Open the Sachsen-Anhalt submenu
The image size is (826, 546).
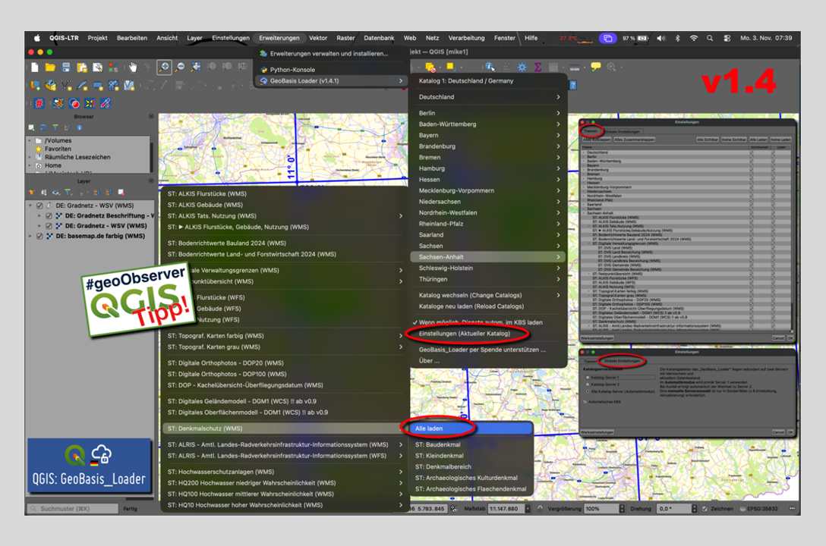(490, 257)
